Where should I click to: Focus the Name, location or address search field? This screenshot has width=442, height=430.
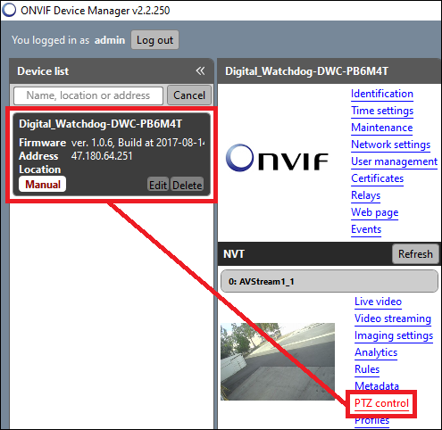click(x=88, y=95)
